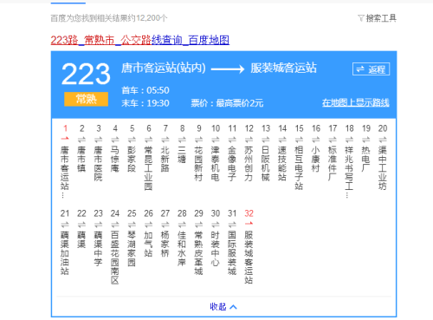Viewport: 433px width, 320px height.
Task: Select stop 15 相互电子站
Action: click(x=300, y=168)
